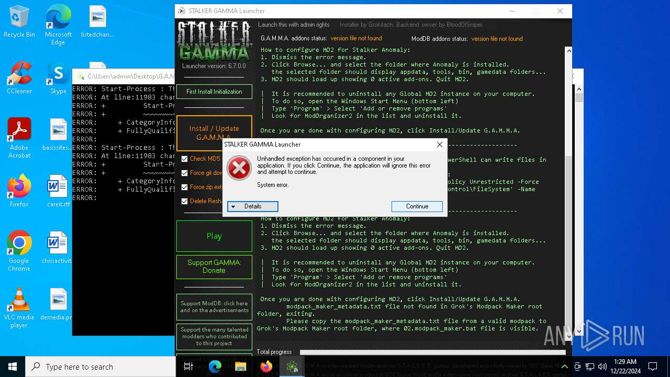Image resolution: width=670 pixels, height=377 pixels.
Task: Open Task View in the taskbar
Action: tap(188, 367)
